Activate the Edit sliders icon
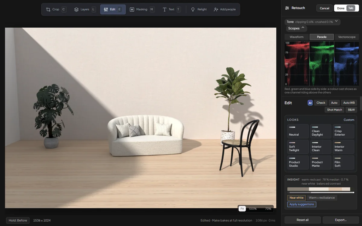The image size is (362, 226). tap(106, 9)
